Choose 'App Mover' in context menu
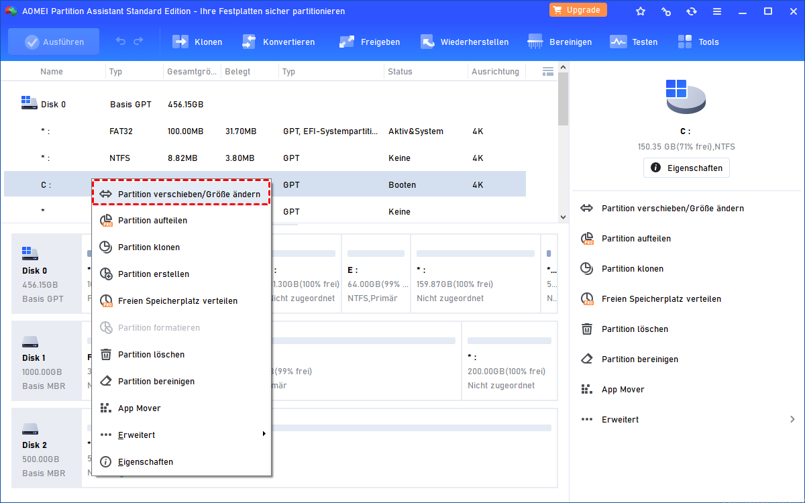Image resolution: width=805 pixels, height=503 pixels. (181, 408)
